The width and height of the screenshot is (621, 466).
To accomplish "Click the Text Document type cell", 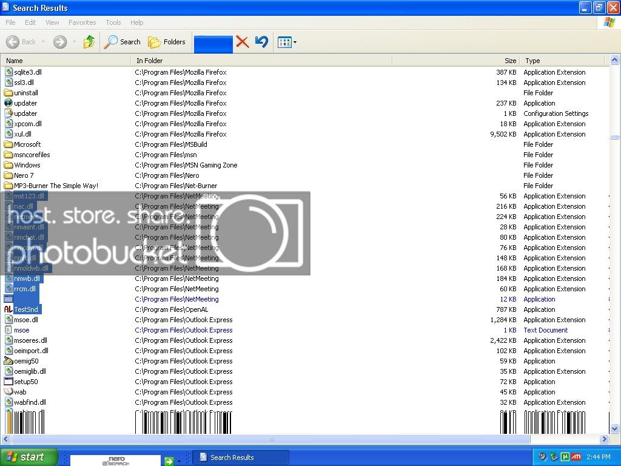I will point(546,330).
